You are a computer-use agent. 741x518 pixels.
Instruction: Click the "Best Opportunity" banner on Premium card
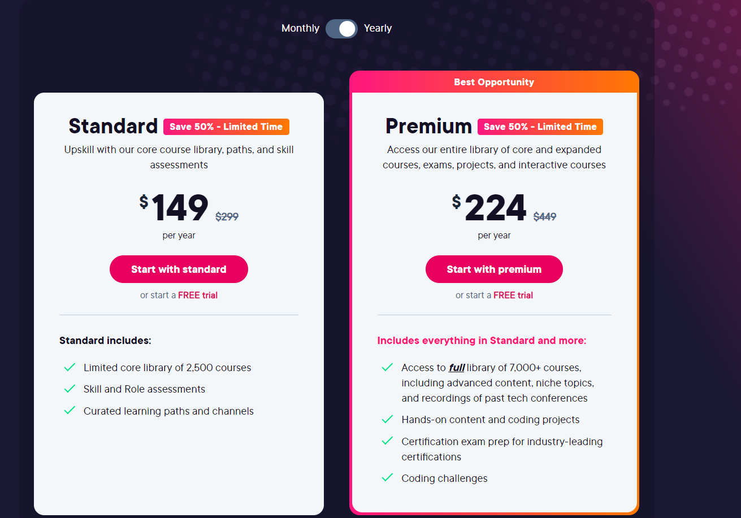tap(494, 82)
